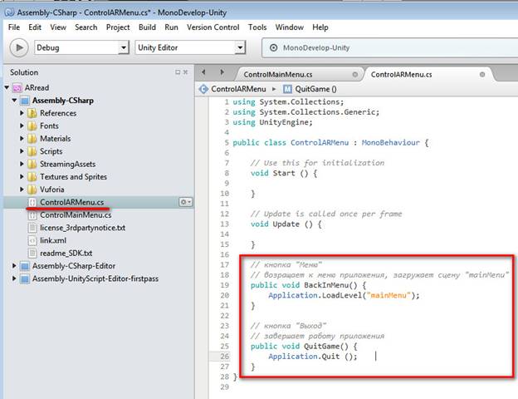The height and width of the screenshot is (399, 518).
Task: Navigate back with the left arrow
Action: tap(203, 71)
